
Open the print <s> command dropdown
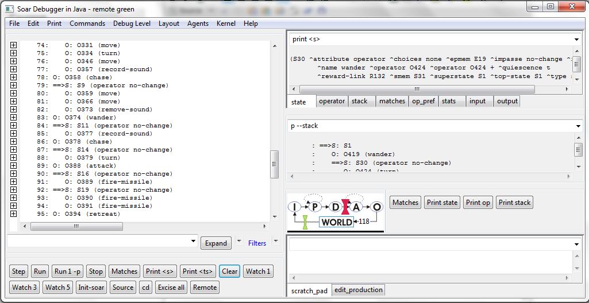[576, 39]
